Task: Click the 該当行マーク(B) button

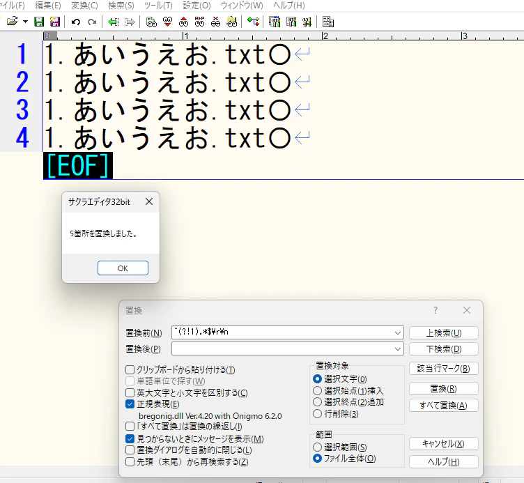Action: pyautogui.click(x=443, y=369)
